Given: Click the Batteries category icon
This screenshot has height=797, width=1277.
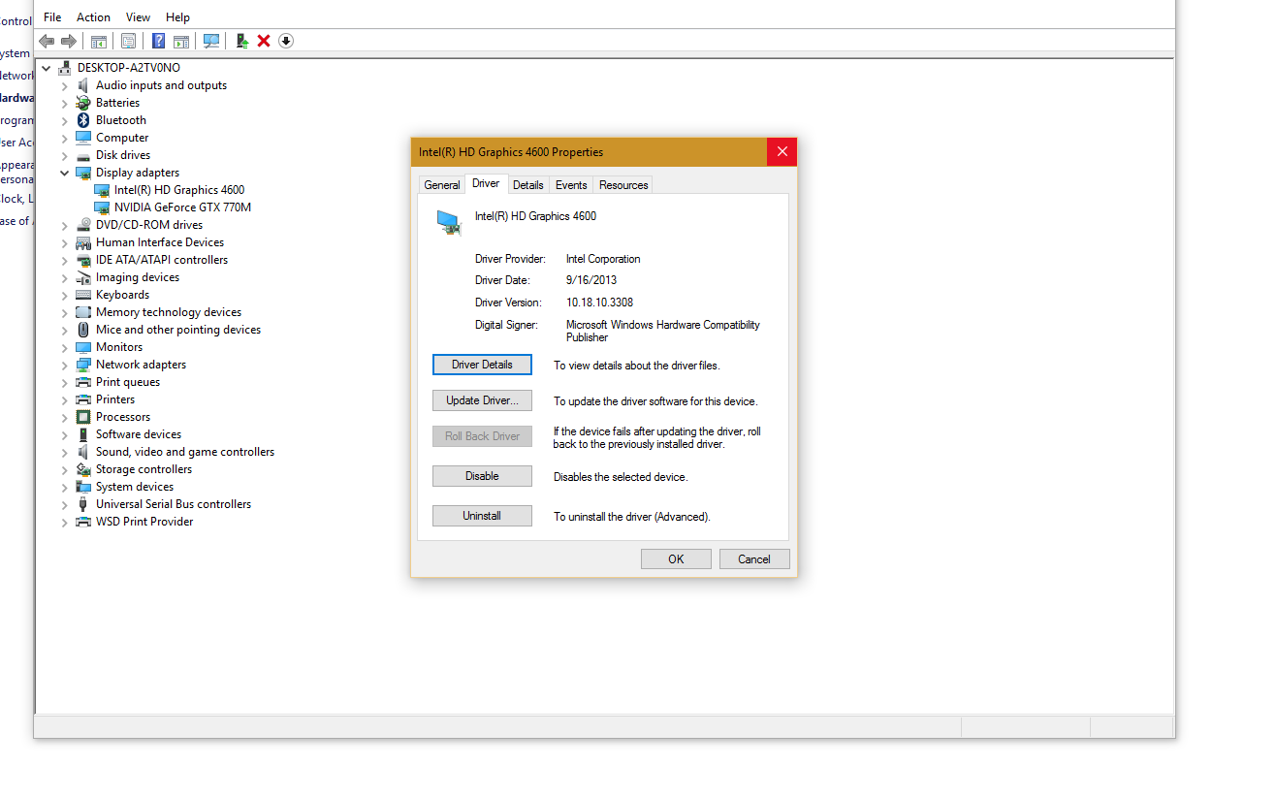Looking at the screenshot, I should (x=83, y=103).
